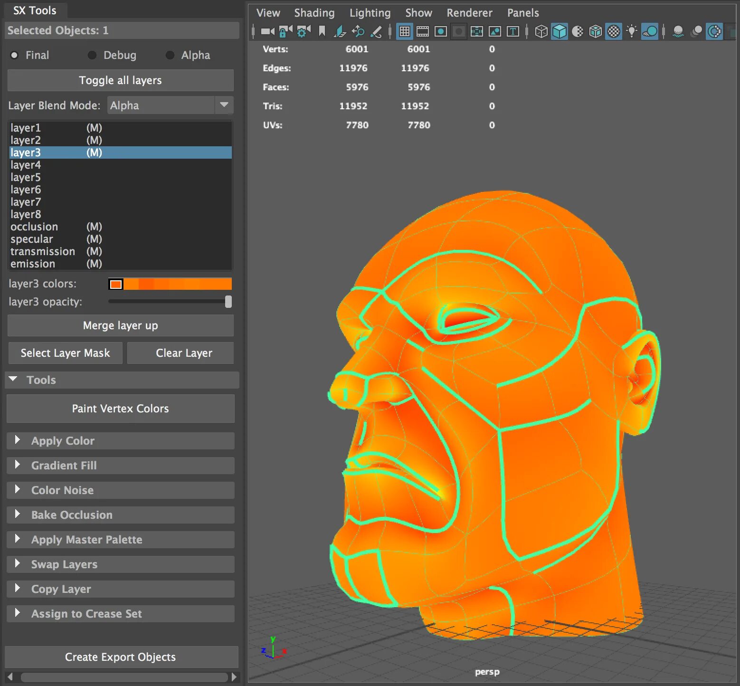The image size is (740, 686).
Task: Expand the Gradient Fill section
Action: 121,466
